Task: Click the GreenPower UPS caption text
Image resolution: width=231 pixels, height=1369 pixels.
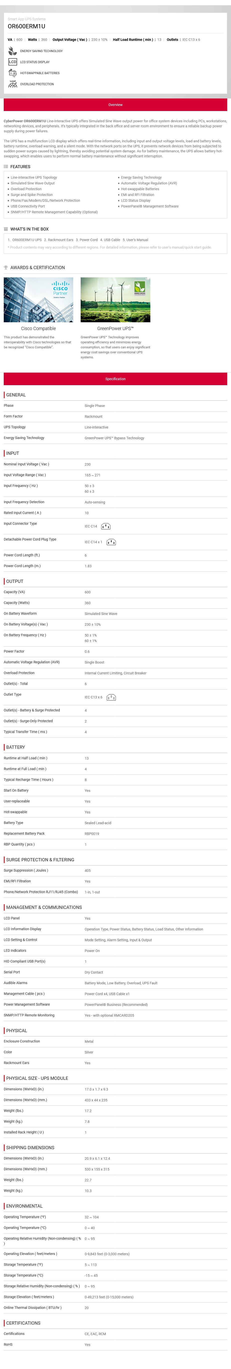Action: click(x=115, y=329)
